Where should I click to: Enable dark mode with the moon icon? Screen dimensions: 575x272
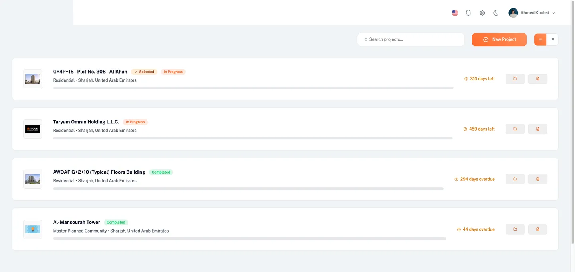coord(496,12)
